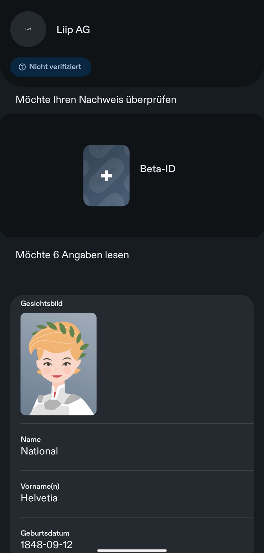Click the "Möchte Ihren Nachweis überprüfen" text
The image size is (264, 553).
(96, 100)
